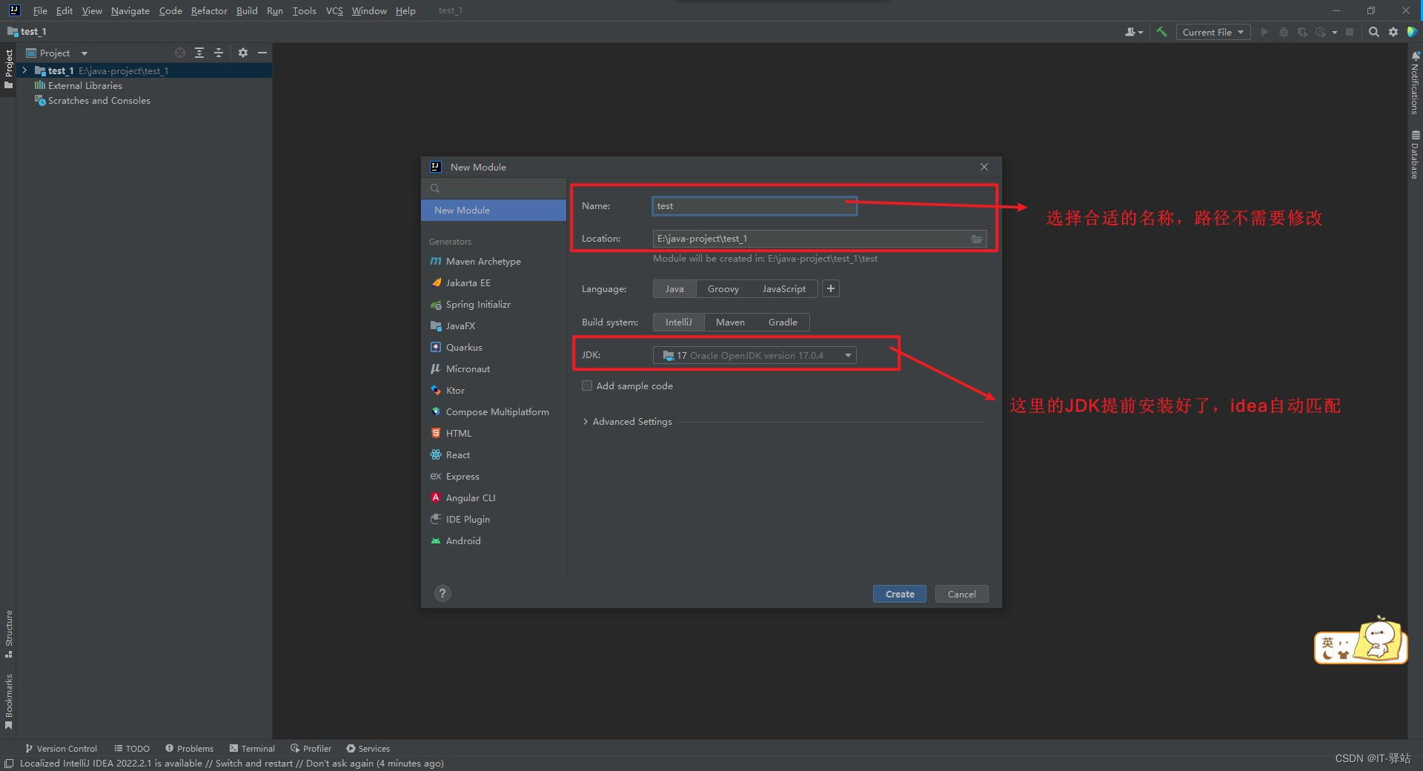The width and height of the screenshot is (1423, 771).
Task: Click the Cancel button
Action: pyautogui.click(x=961, y=594)
